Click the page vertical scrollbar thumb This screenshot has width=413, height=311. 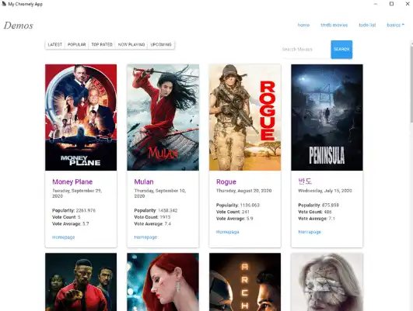[x=411, y=84]
